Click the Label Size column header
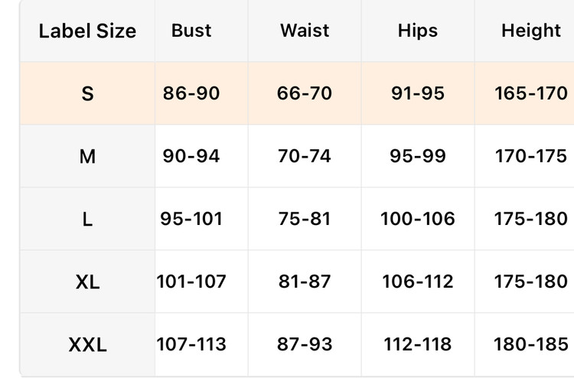 click(x=87, y=31)
